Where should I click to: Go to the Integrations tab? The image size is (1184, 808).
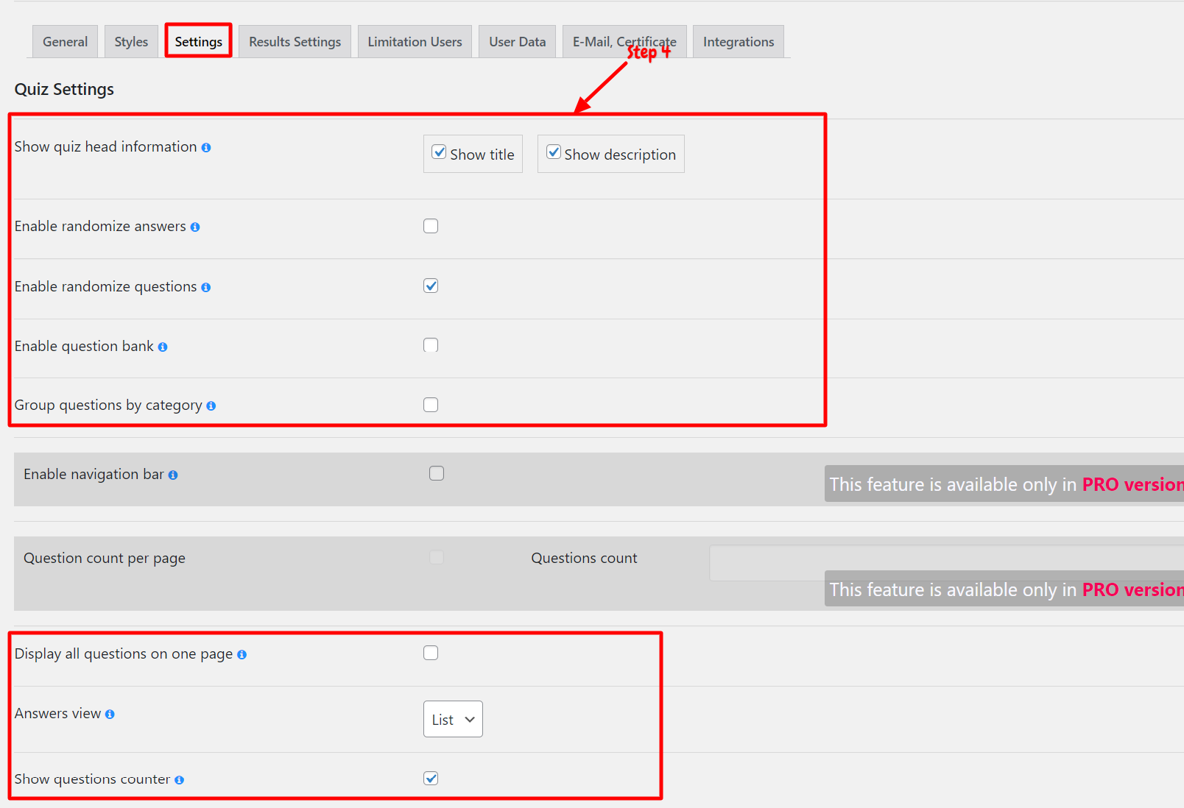[739, 42]
